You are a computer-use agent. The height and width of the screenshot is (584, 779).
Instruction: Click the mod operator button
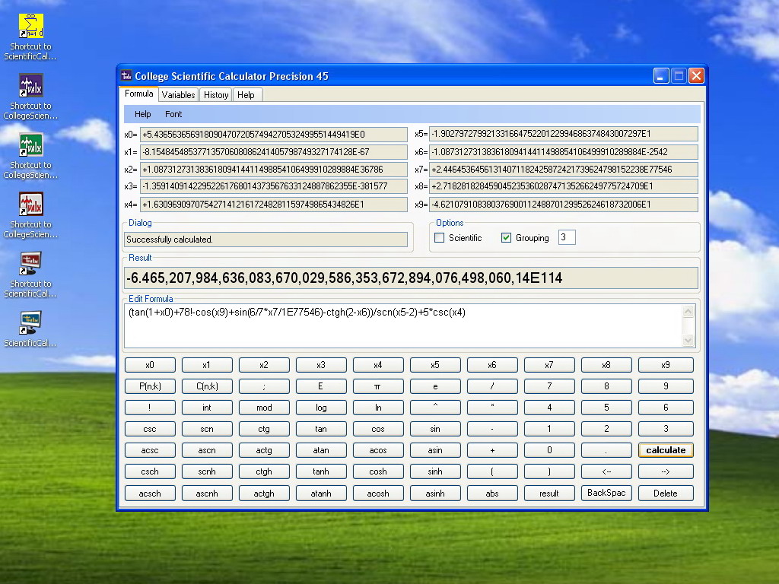pos(264,408)
